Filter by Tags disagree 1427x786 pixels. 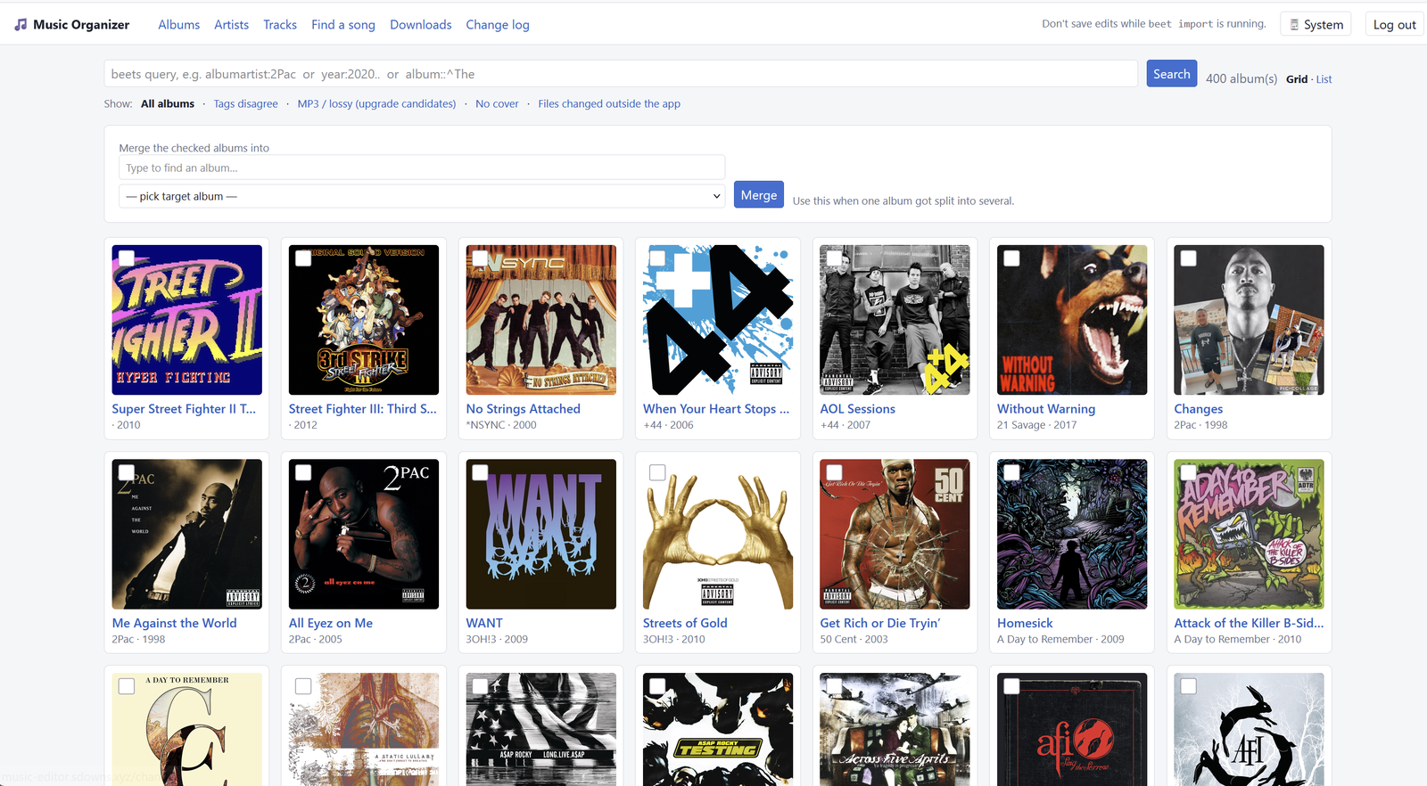(x=246, y=104)
